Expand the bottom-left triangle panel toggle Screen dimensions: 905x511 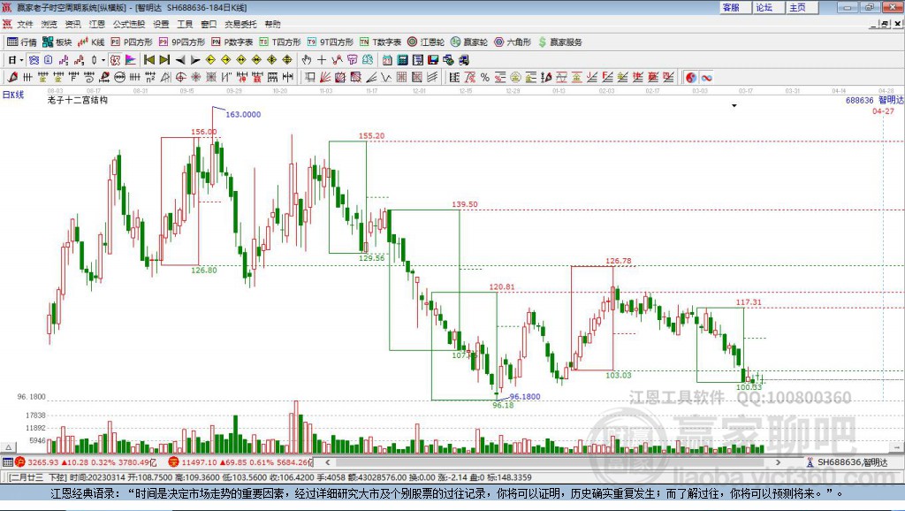pyautogui.click(x=8, y=447)
